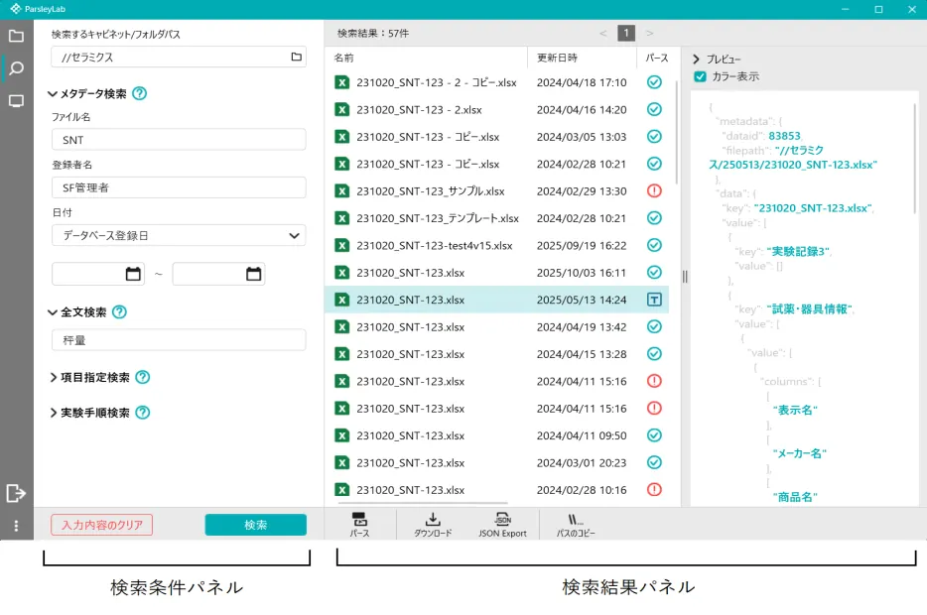
Task: Toggle the プレビュー panel chevron
Action: [696, 60]
